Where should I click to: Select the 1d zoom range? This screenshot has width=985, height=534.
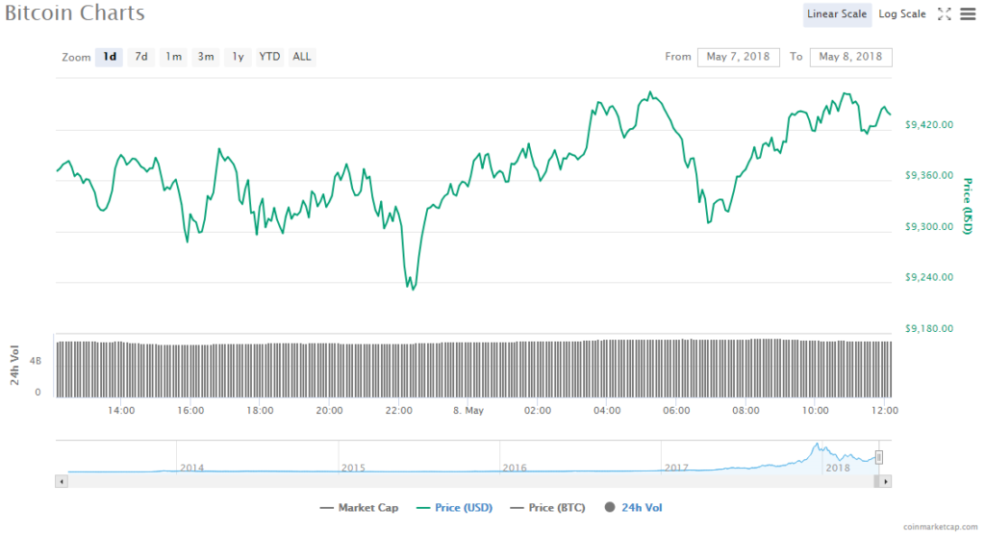110,57
